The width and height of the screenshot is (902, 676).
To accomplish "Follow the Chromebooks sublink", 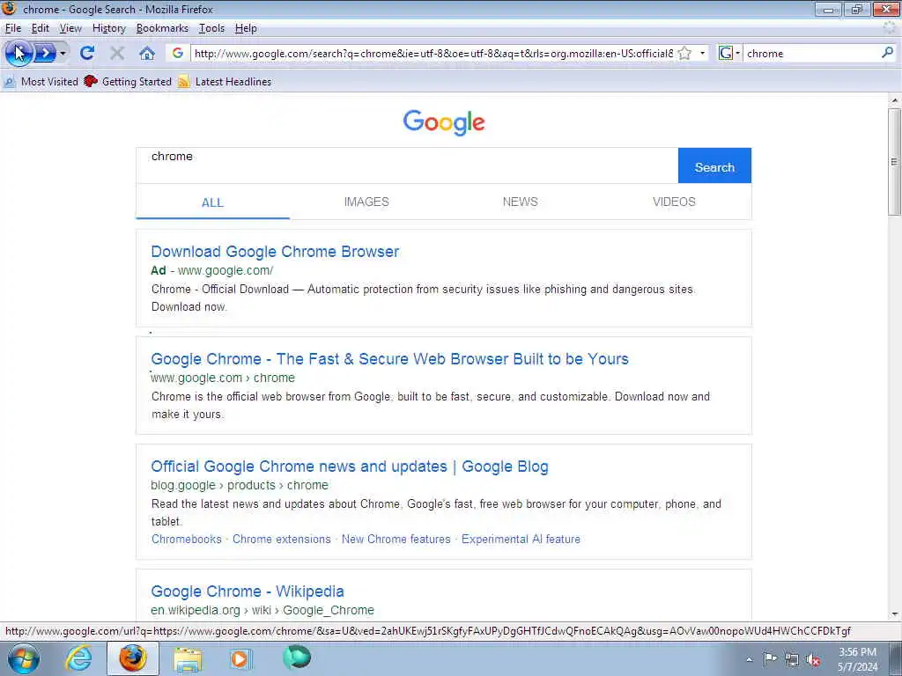I will coord(187,540).
